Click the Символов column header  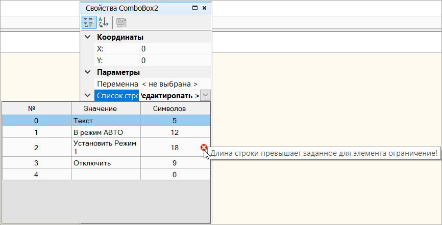[174, 108]
